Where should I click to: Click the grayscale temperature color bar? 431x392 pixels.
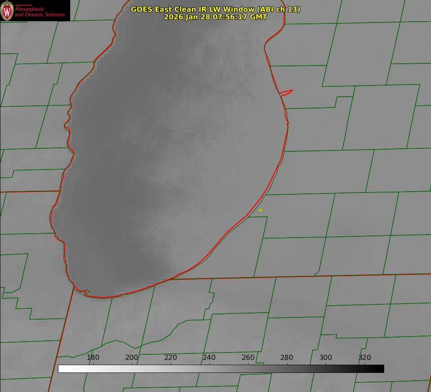tap(221, 369)
